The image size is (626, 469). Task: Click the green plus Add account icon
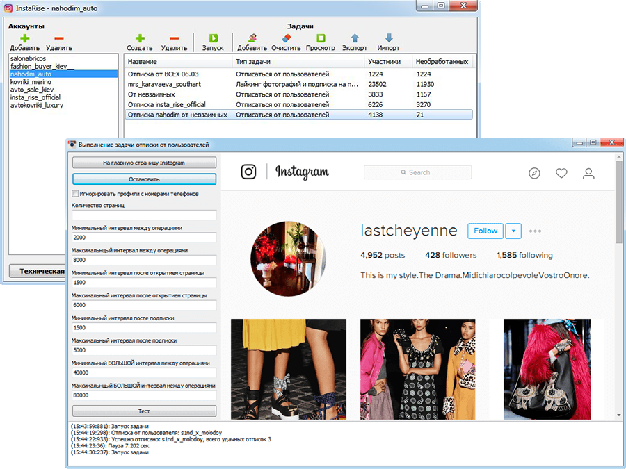click(25, 38)
